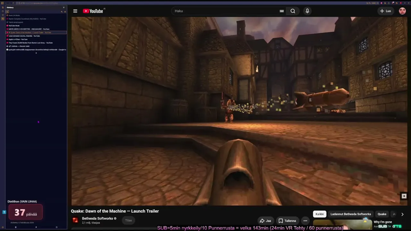Image resolution: width=411 pixels, height=231 pixels.
Task: Click the 37 päivää counter widget
Action: click(26, 212)
